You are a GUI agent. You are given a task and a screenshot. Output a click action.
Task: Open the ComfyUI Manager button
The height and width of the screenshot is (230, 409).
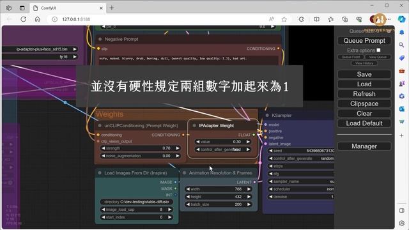tap(364, 146)
